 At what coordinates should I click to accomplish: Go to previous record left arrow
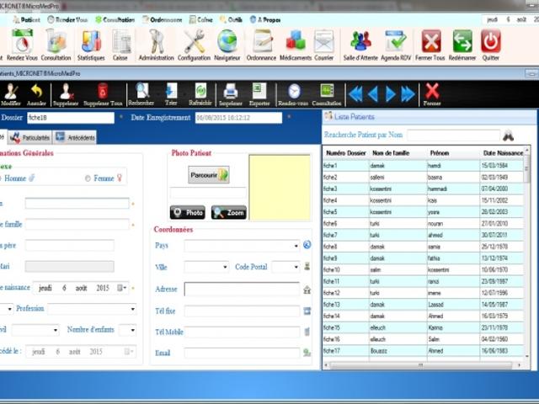tap(373, 94)
